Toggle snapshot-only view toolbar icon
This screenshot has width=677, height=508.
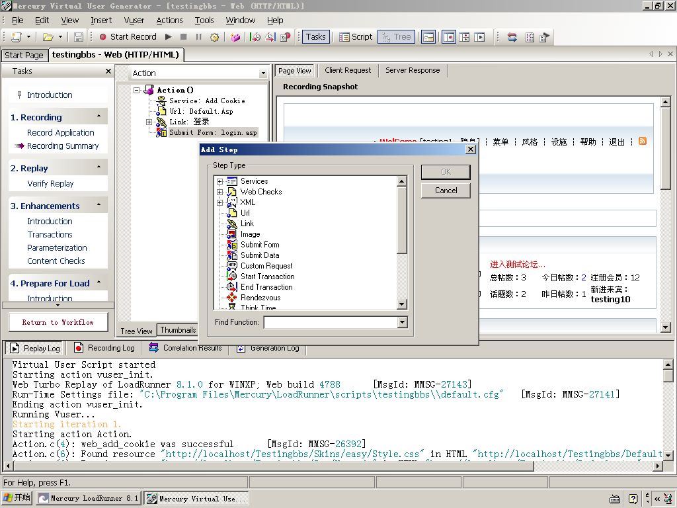[449, 37]
